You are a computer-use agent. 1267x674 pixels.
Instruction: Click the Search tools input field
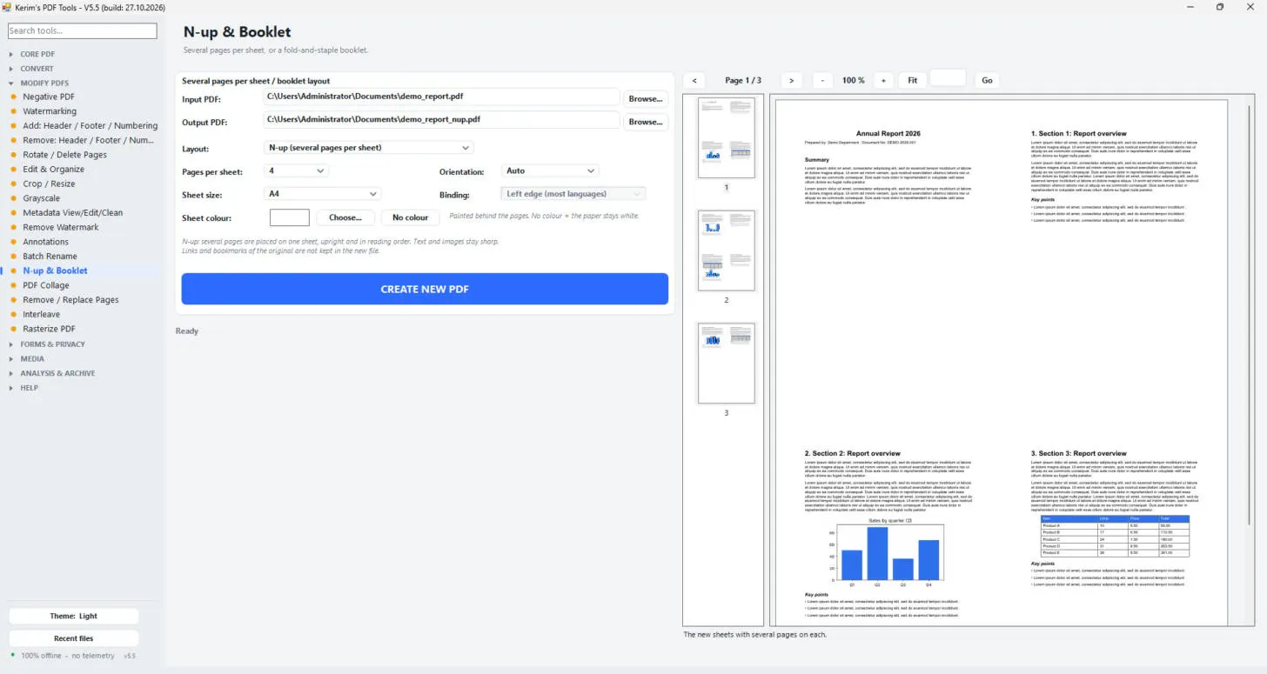click(x=83, y=30)
